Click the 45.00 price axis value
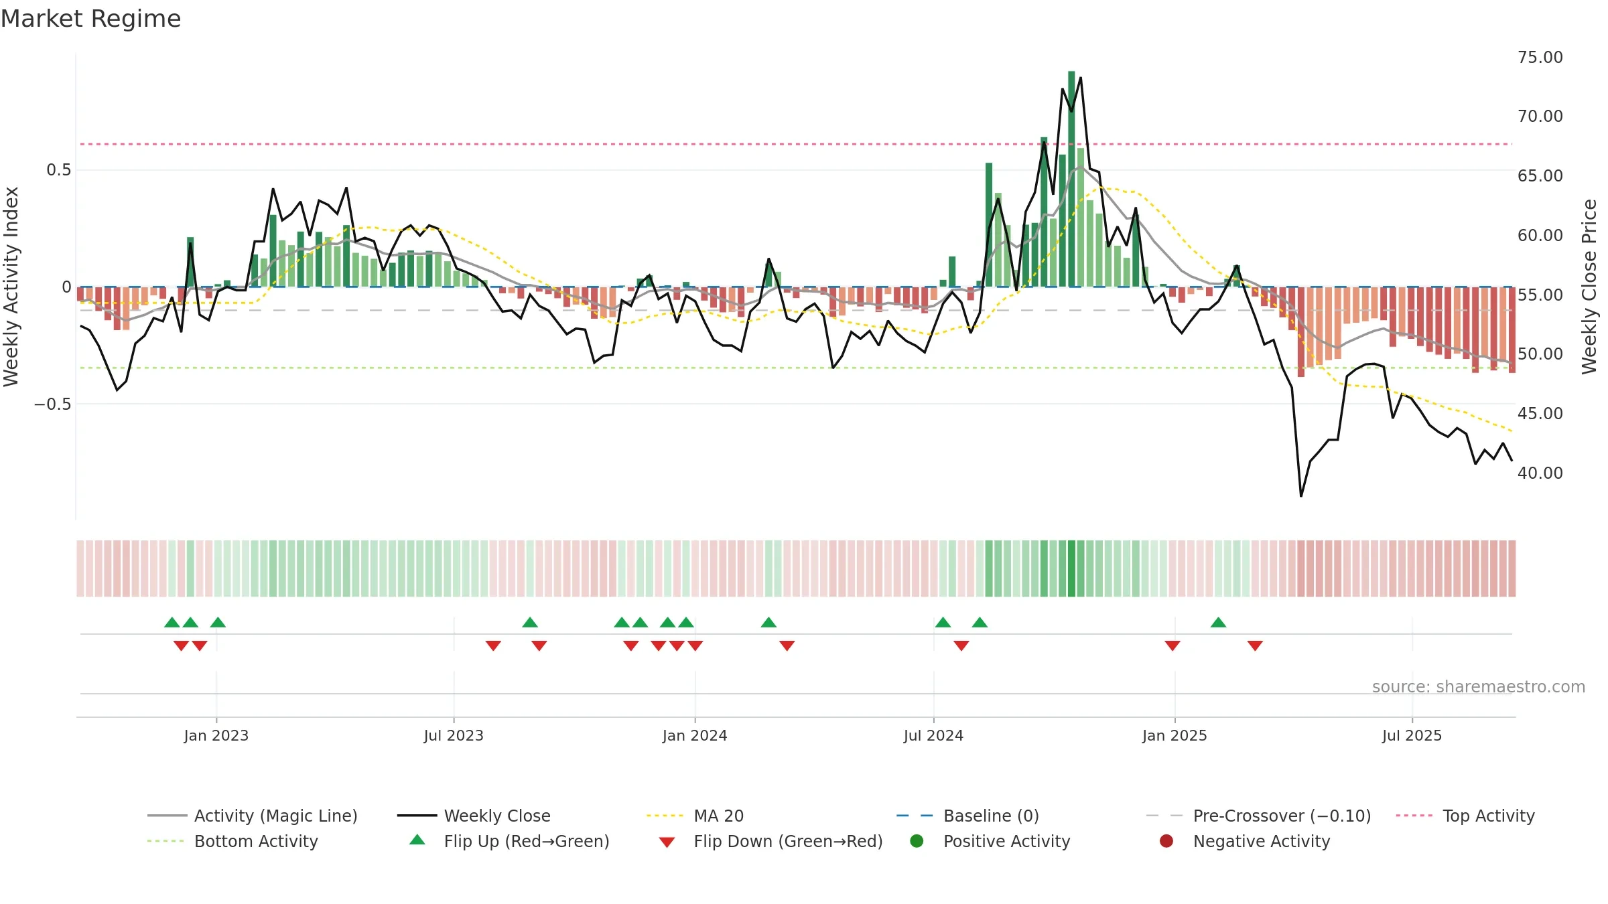 pos(1540,413)
